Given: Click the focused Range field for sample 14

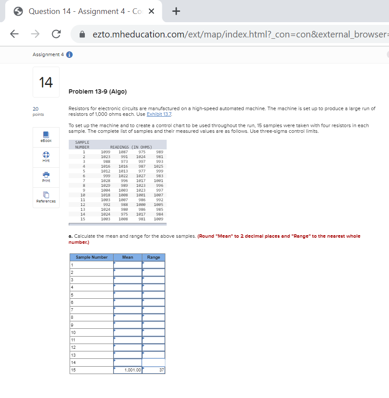Looking at the screenshot, I should (x=154, y=362).
